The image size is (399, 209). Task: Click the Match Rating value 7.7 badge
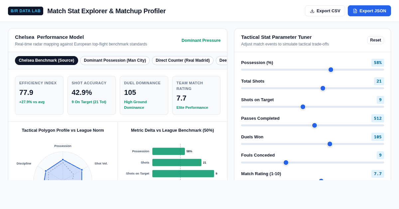378,174
